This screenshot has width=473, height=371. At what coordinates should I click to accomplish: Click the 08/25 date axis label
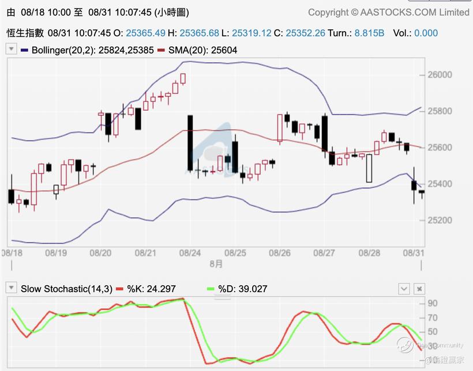coord(235,252)
